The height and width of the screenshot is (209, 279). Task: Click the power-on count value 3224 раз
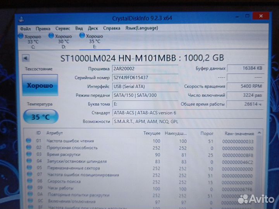[x=245, y=95]
